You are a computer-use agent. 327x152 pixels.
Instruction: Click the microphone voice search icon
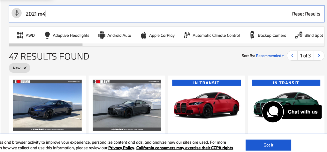[17, 13]
